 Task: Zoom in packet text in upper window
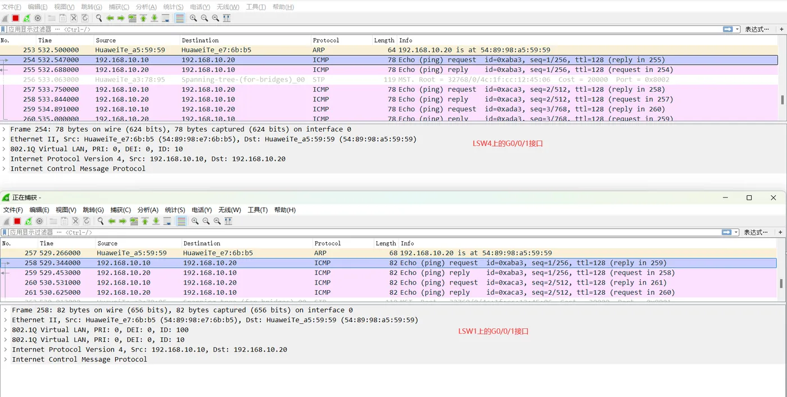click(x=193, y=18)
